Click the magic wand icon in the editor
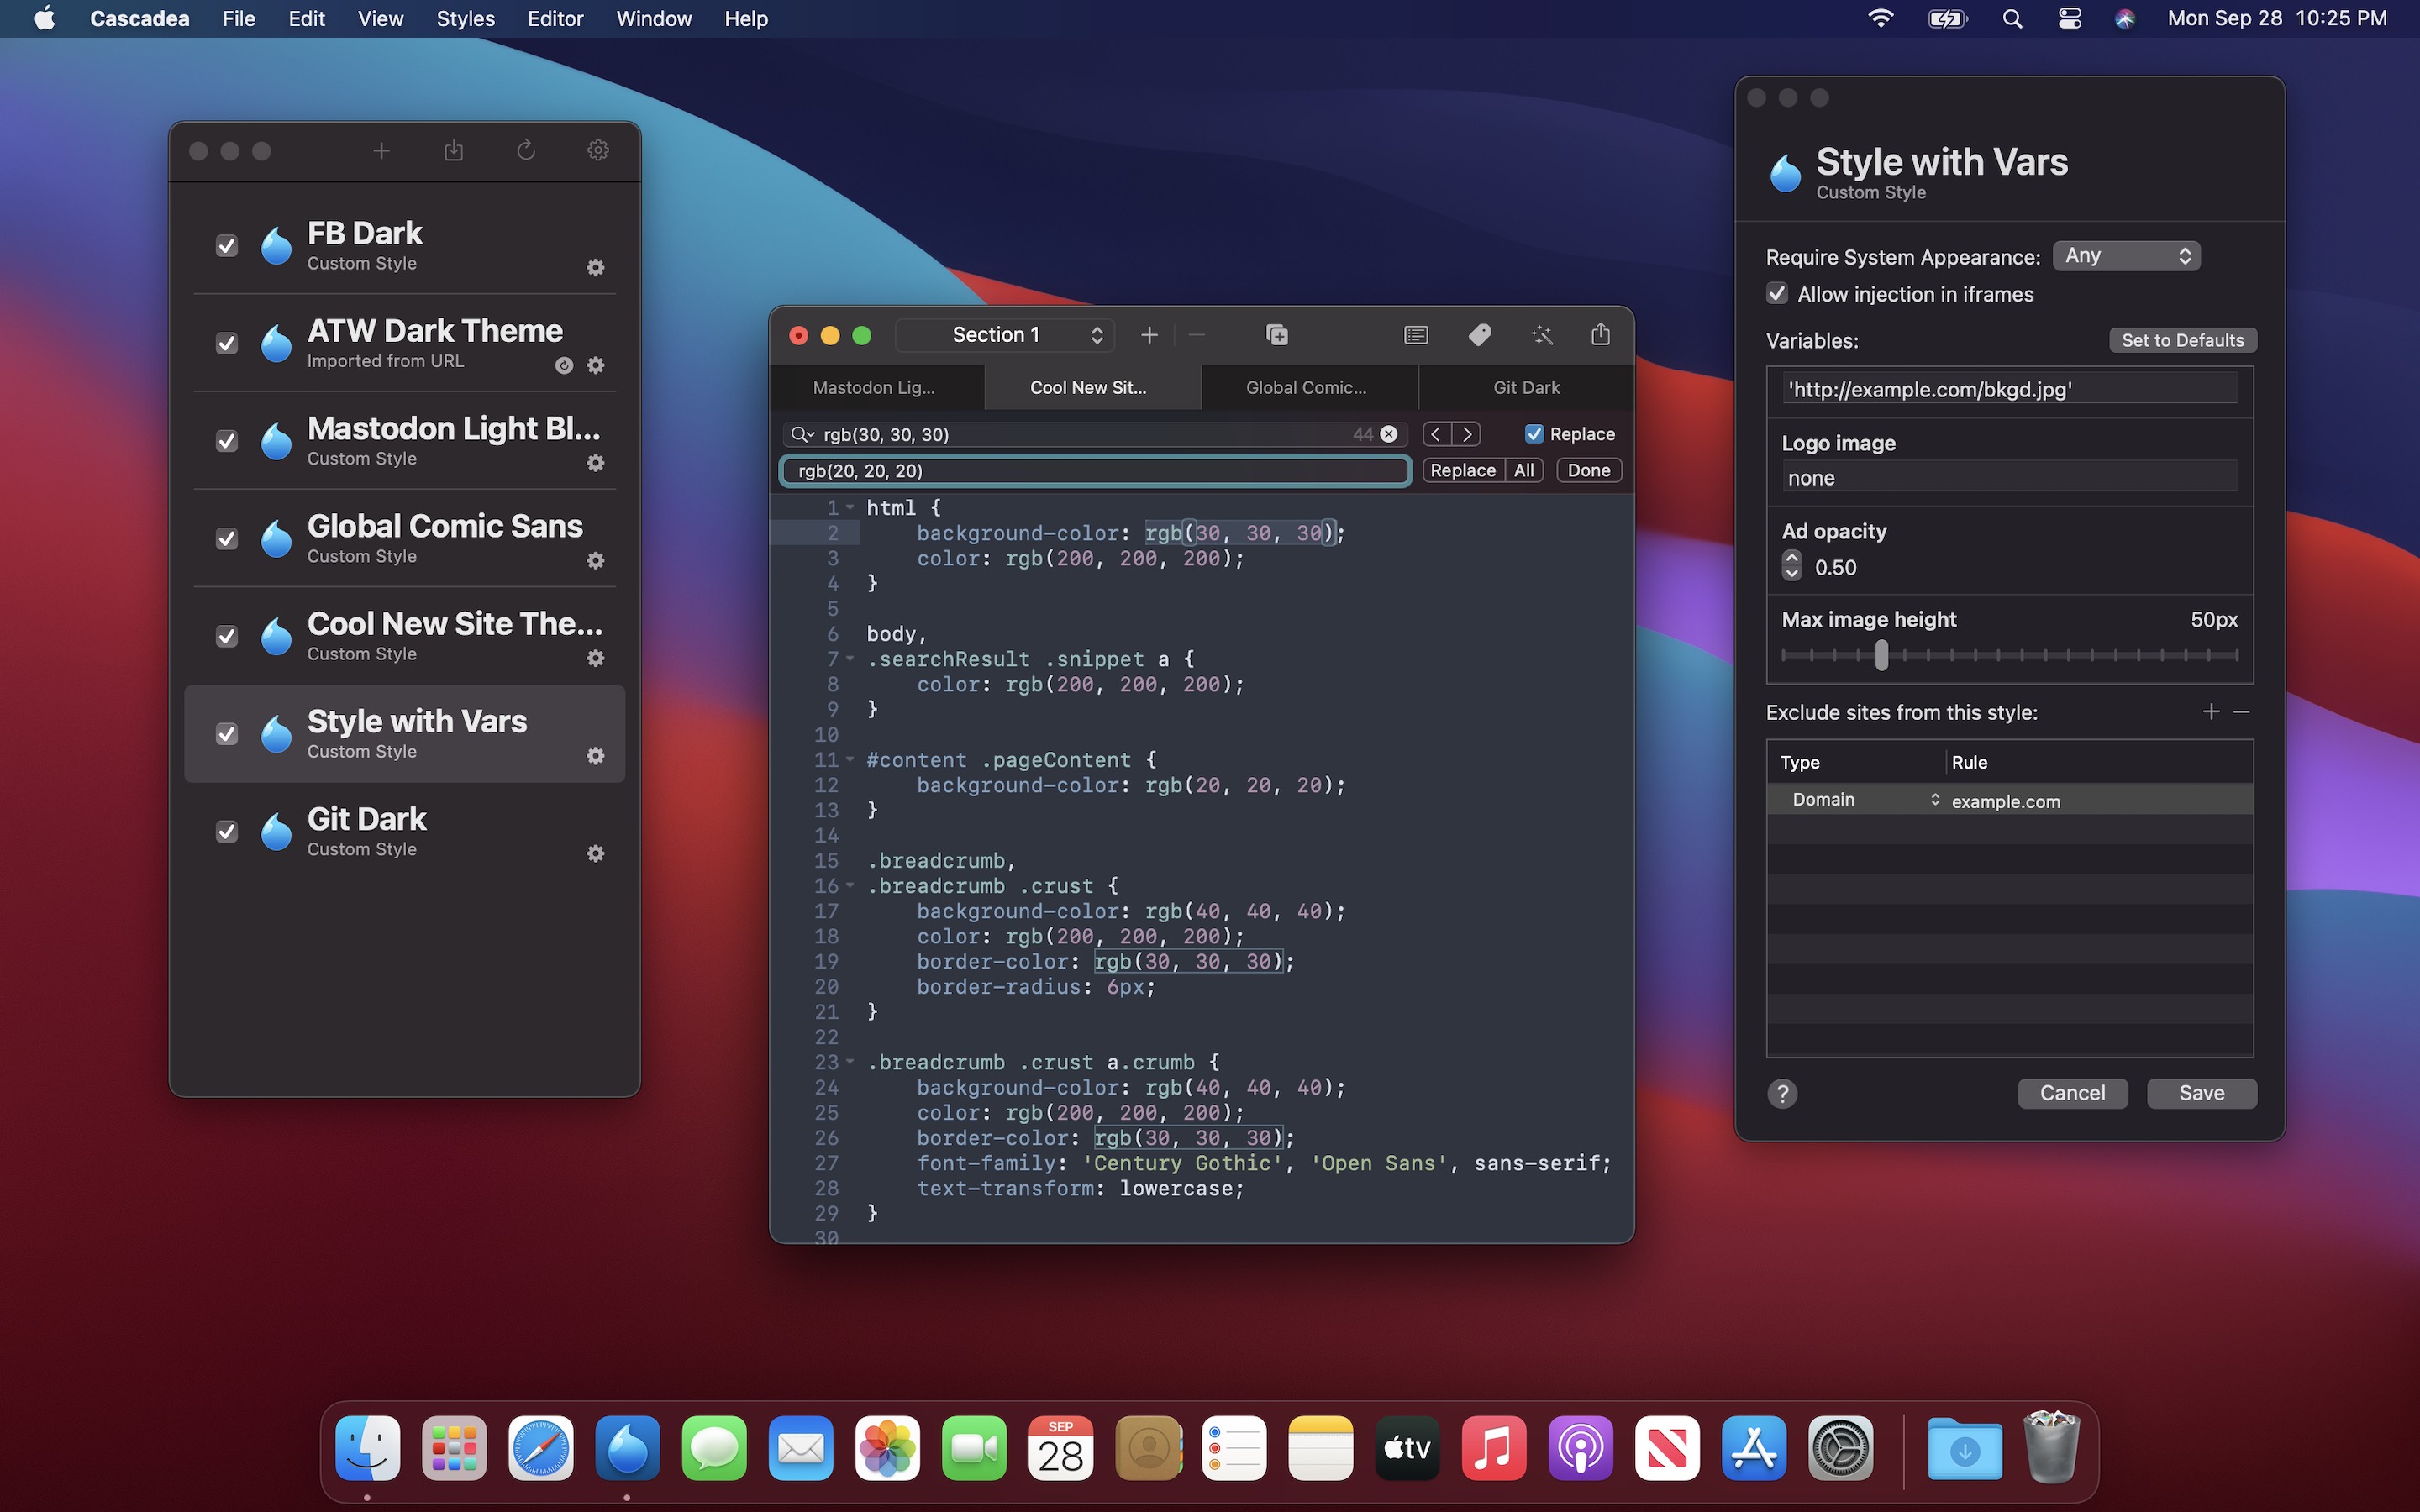 1541,335
